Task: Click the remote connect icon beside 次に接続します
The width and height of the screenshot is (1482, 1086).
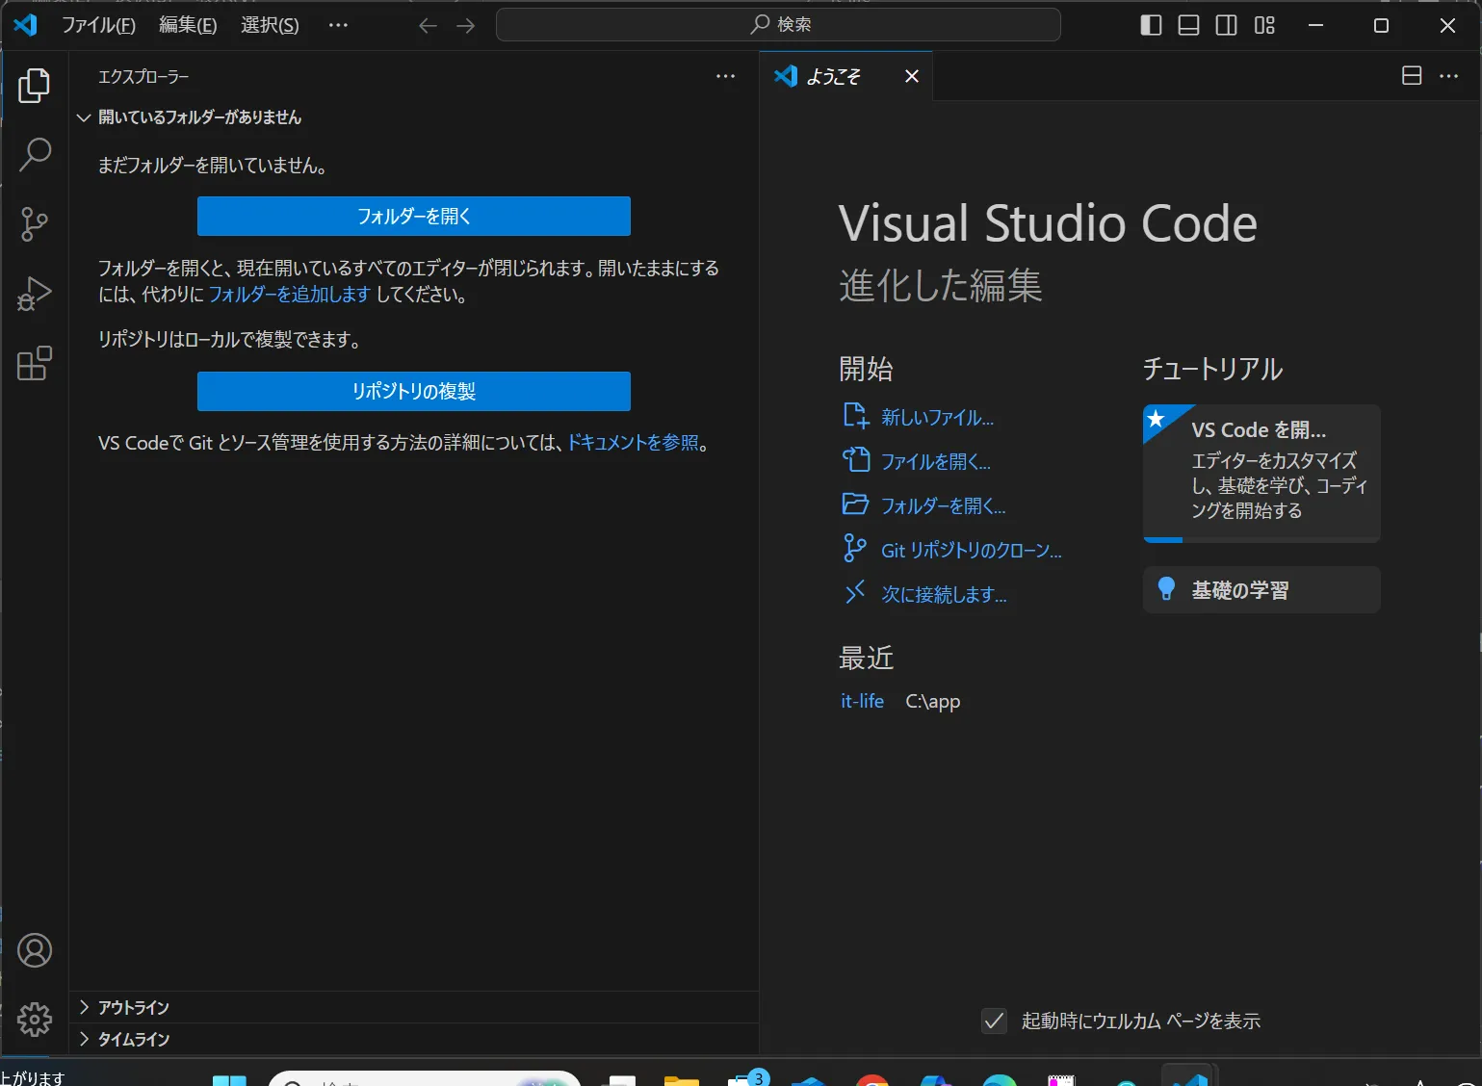Action: [x=855, y=593]
